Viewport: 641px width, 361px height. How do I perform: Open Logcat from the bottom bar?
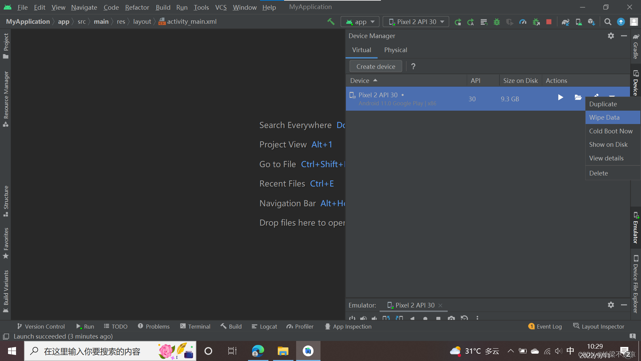264,326
